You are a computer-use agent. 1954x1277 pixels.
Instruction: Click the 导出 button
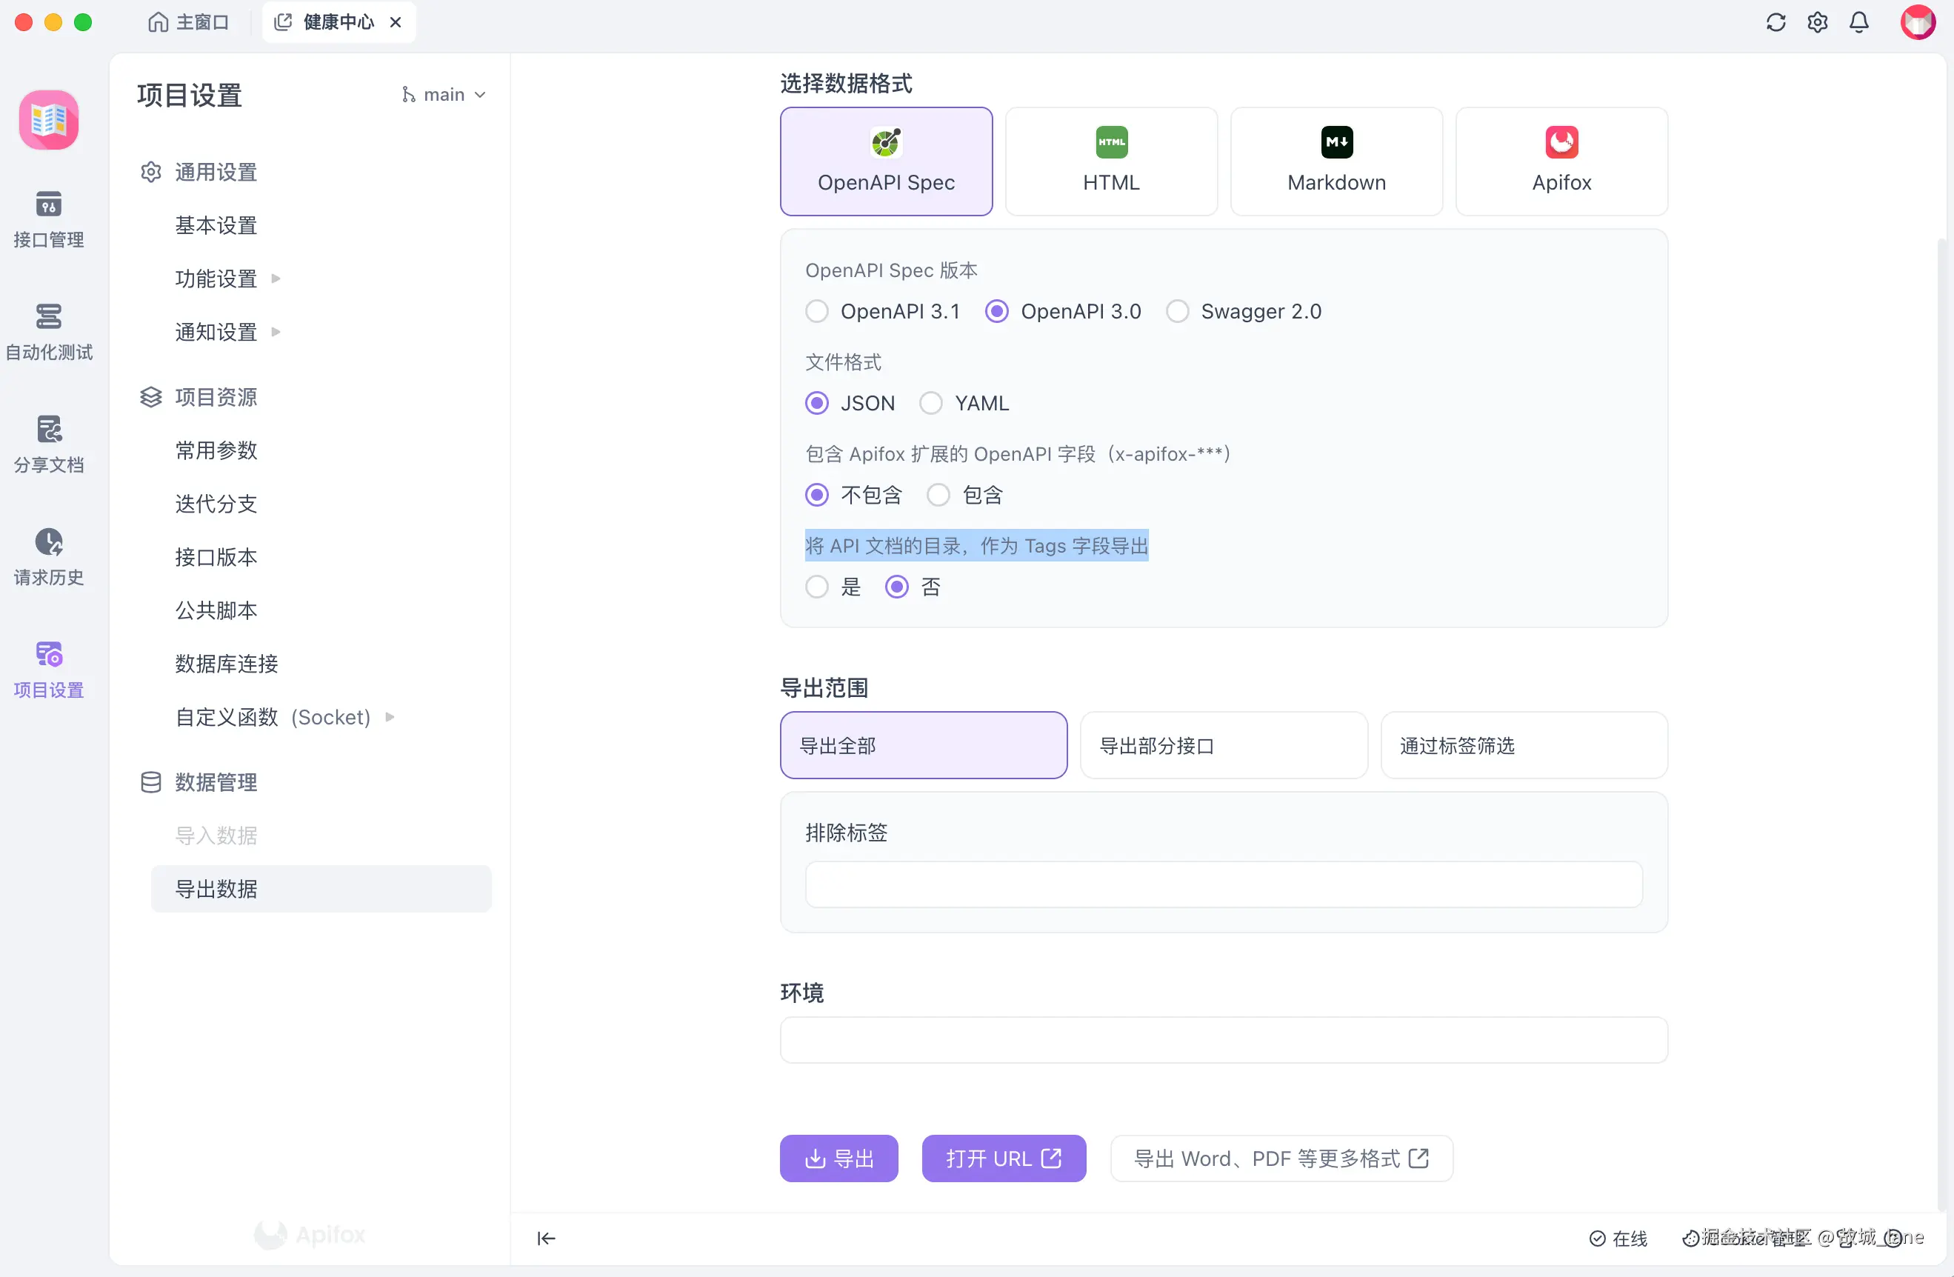click(x=838, y=1158)
